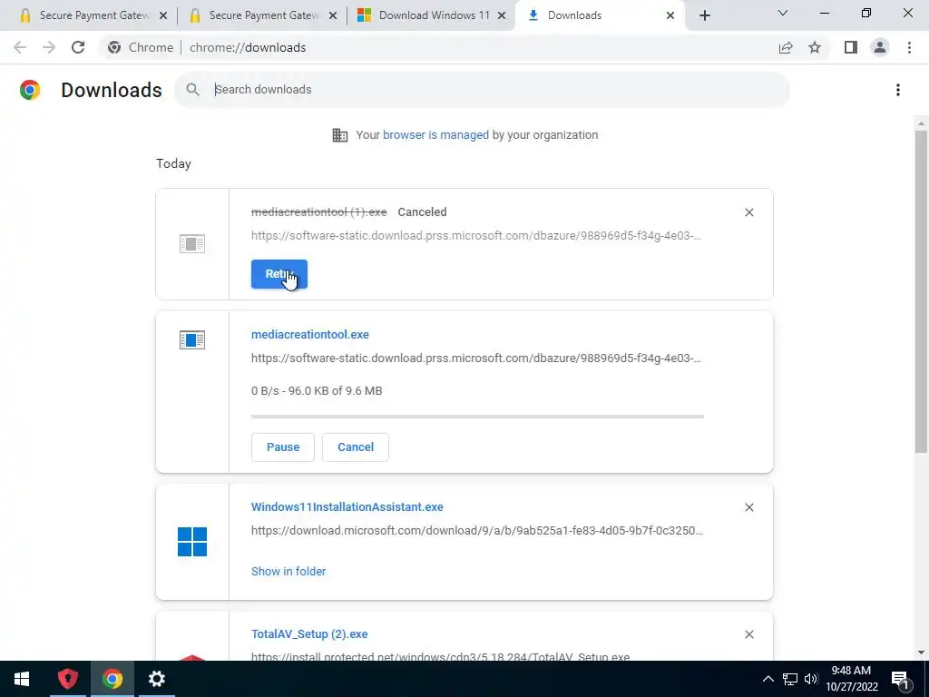Remove canceled mediacreationtool (1).exe from list
Screen dimensions: 929x697
coord(748,212)
